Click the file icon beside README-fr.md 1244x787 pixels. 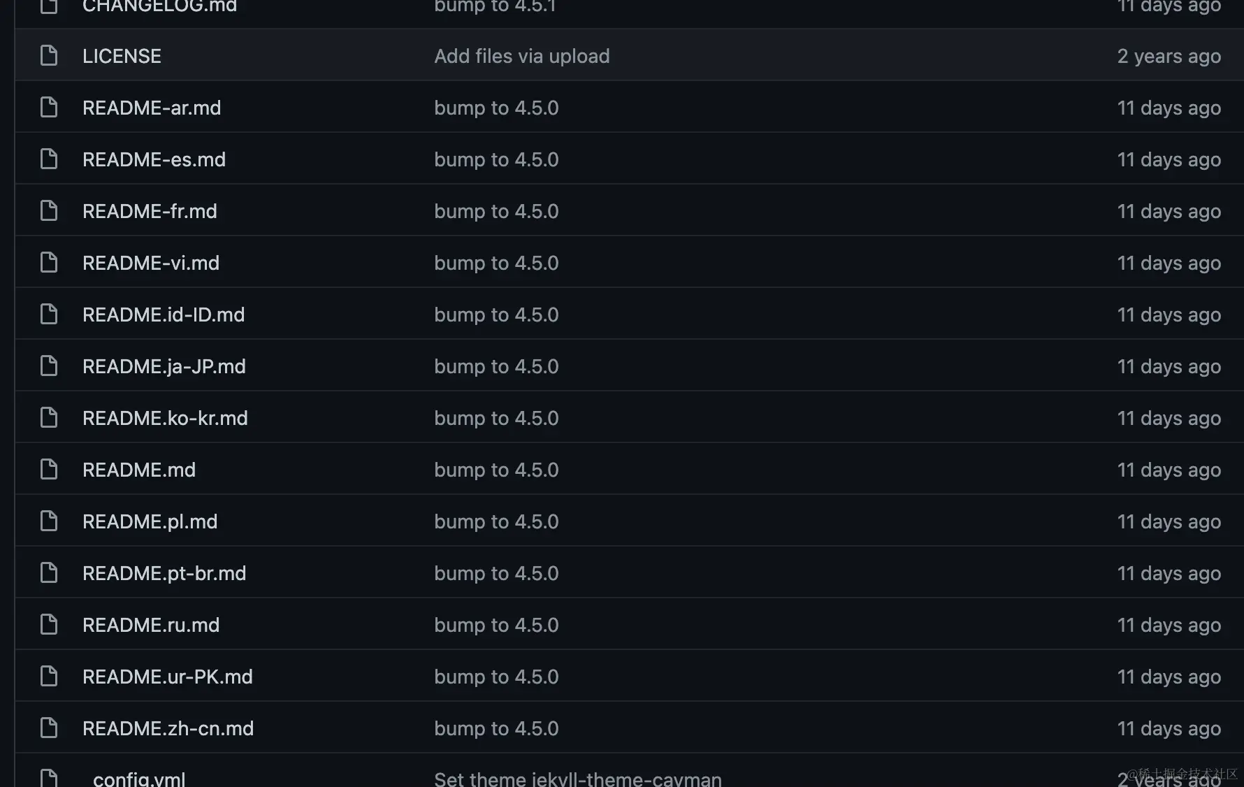[x=49, y=210]
